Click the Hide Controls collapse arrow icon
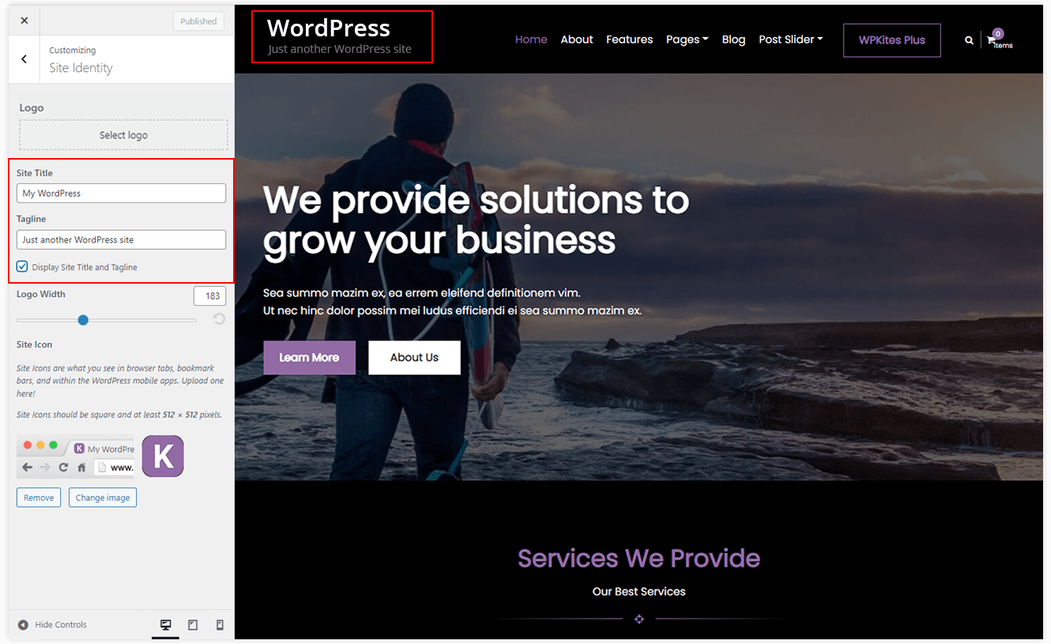The width and height of the screenshot is (1051, 644). click(23, 625)
